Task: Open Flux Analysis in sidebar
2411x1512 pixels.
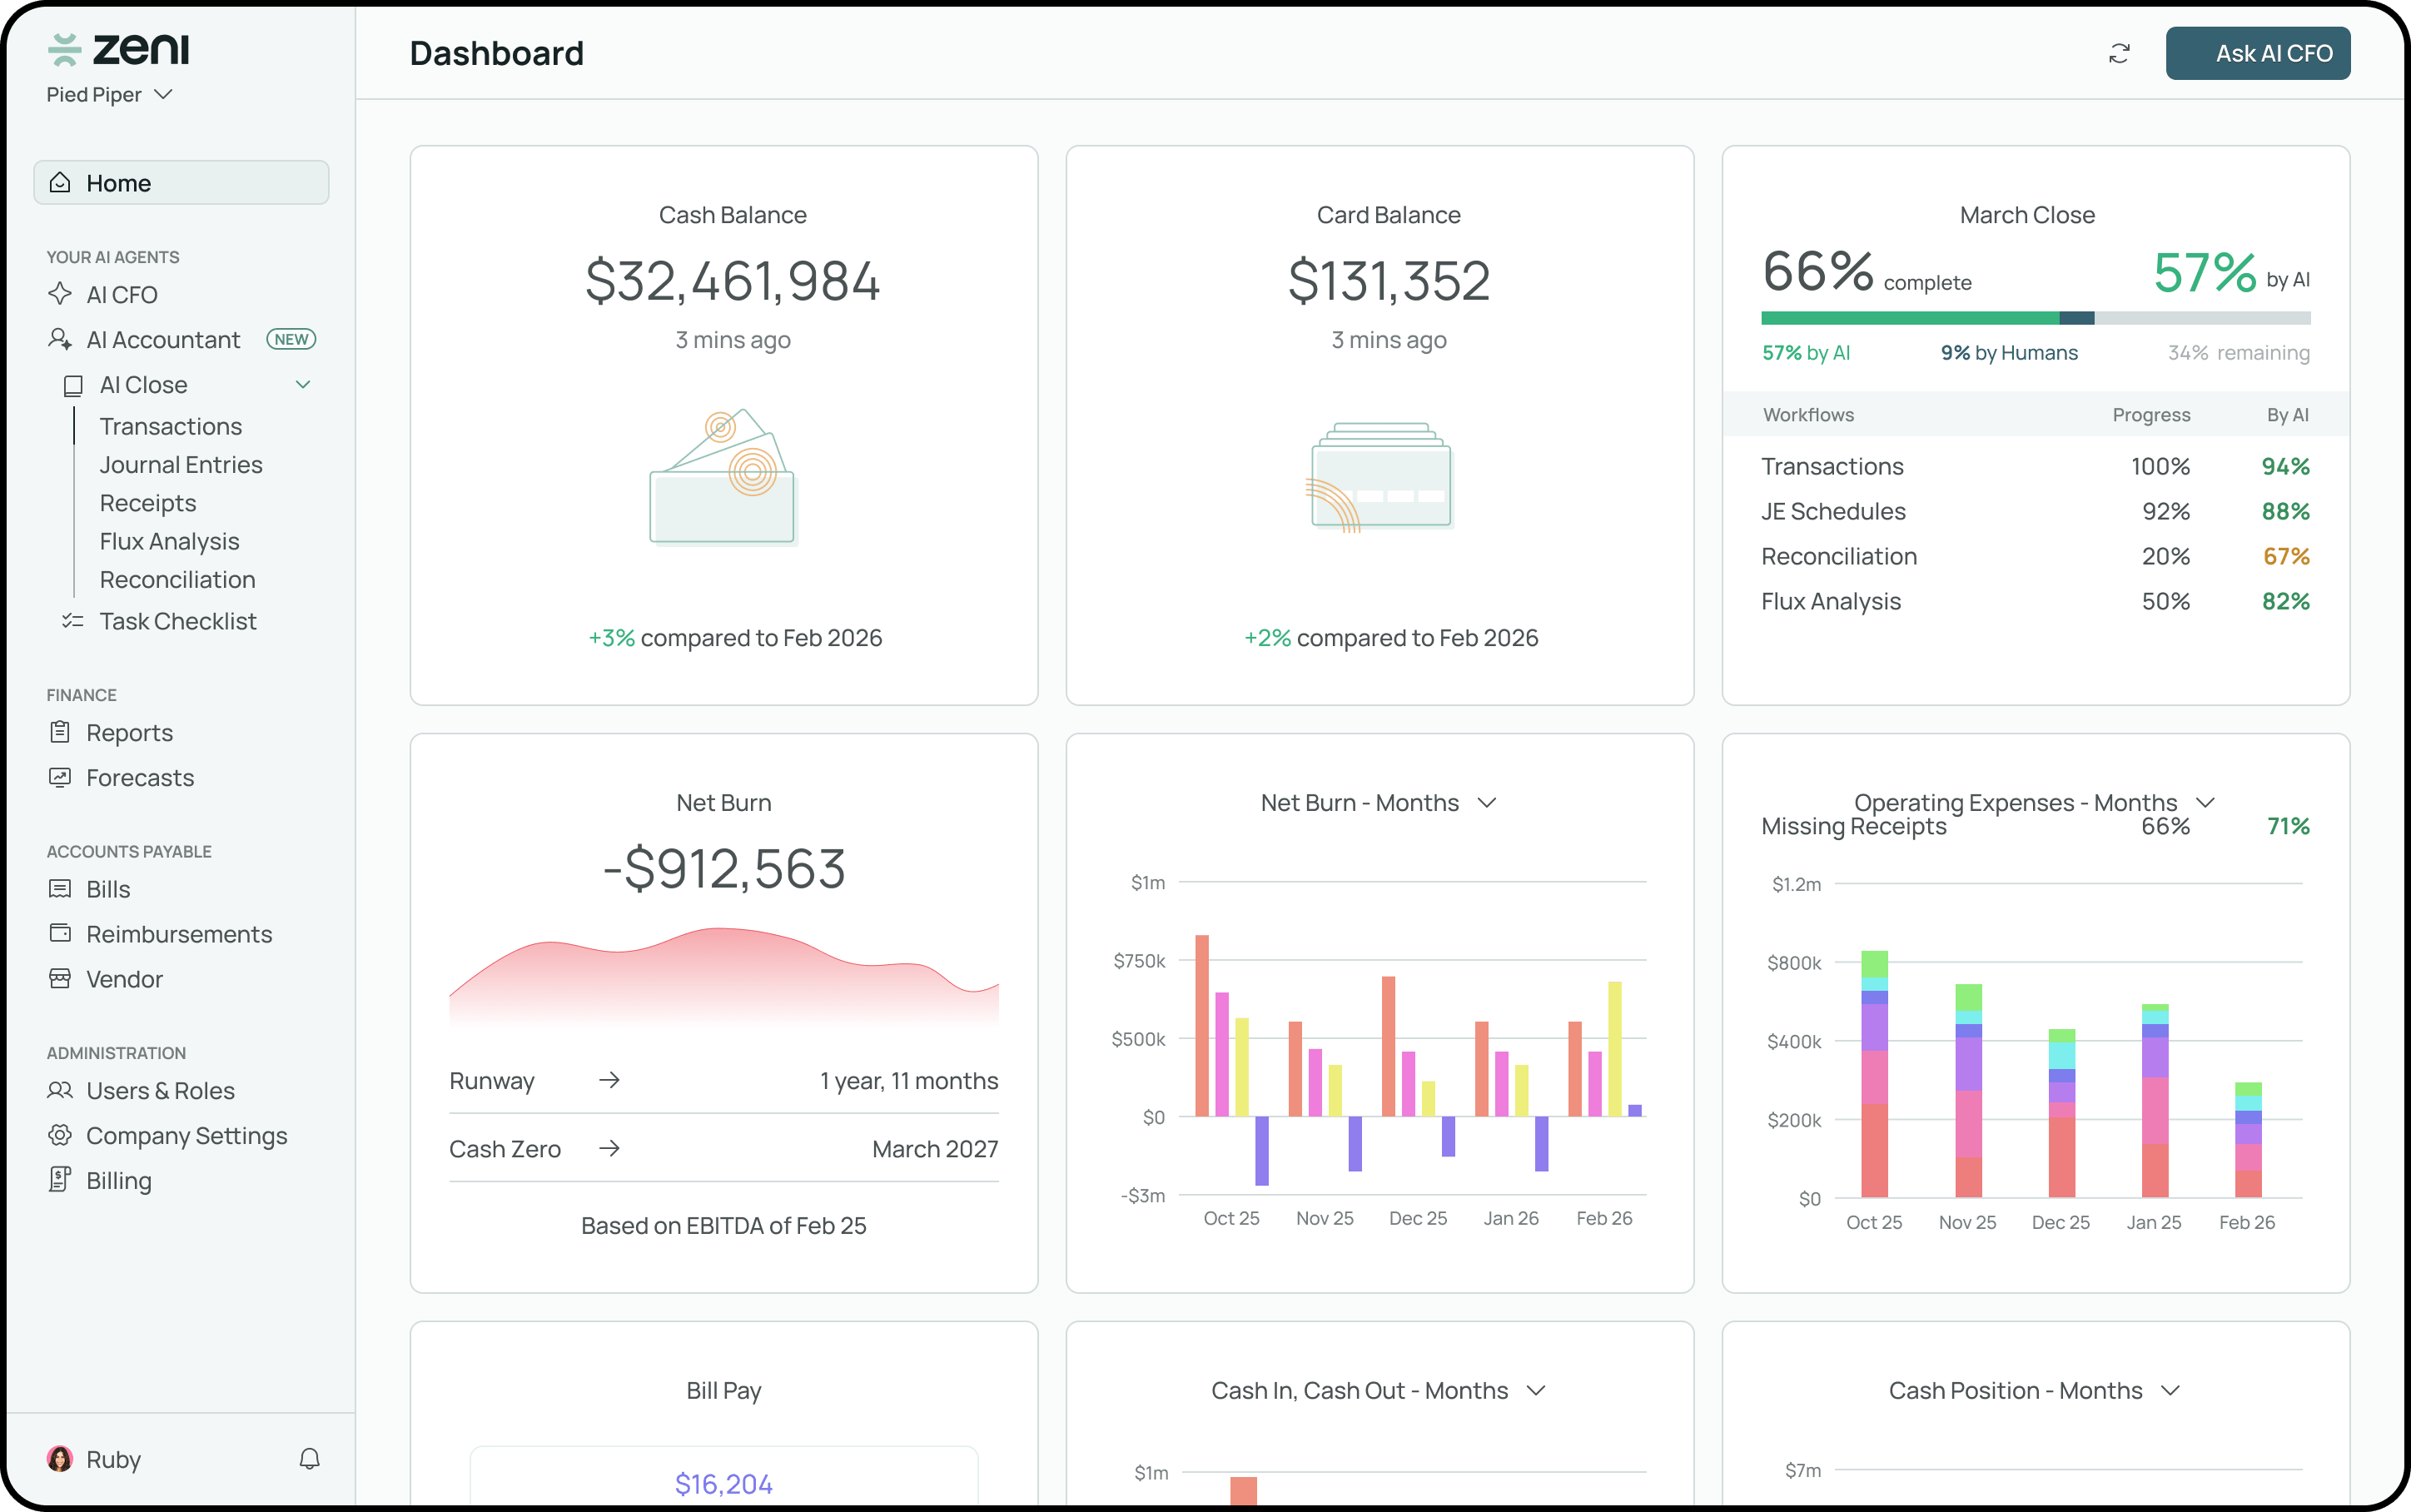Action: (170, 541)
